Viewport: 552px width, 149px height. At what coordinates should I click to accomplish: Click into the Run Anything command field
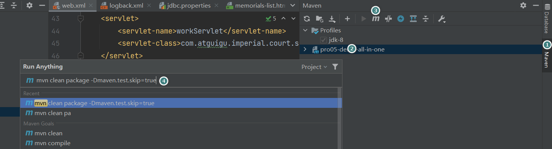tap(181, 81)
